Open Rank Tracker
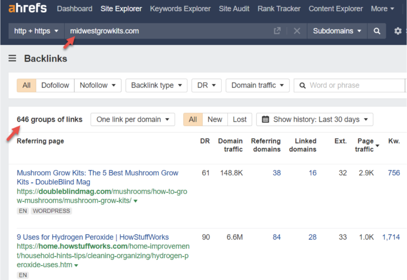 click(x=279, y=9)
